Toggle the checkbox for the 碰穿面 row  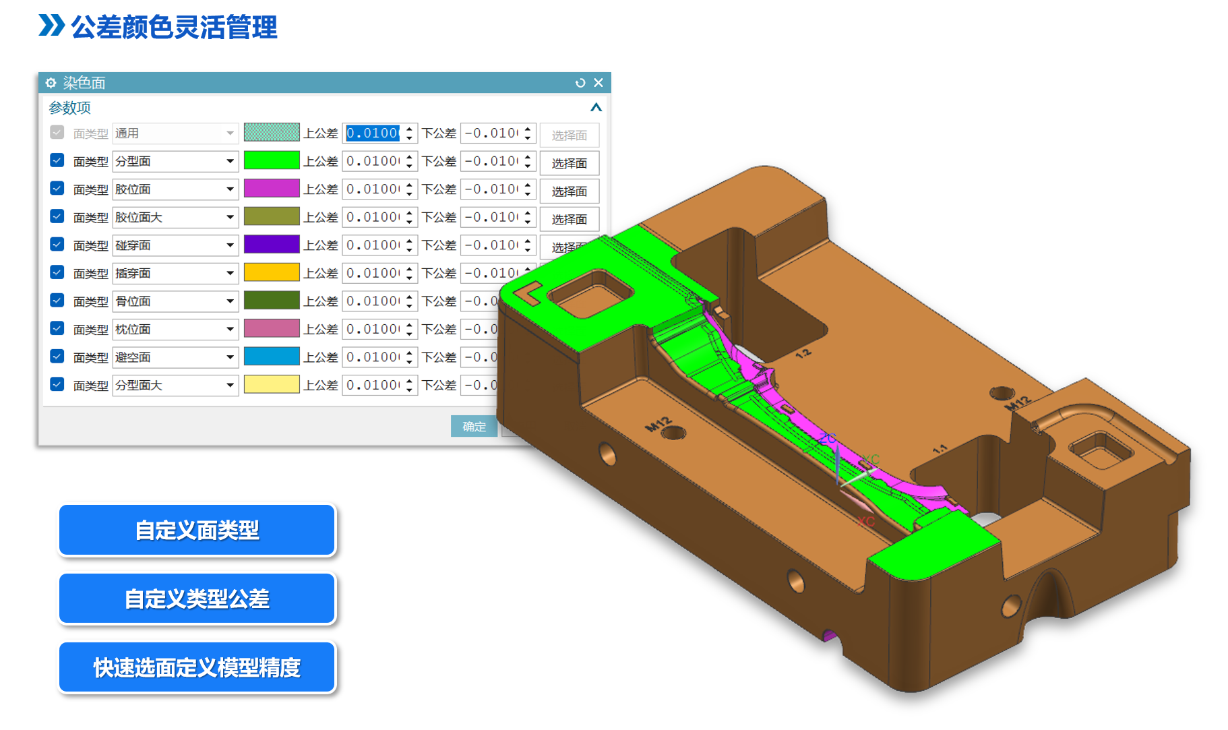[57, 244]
